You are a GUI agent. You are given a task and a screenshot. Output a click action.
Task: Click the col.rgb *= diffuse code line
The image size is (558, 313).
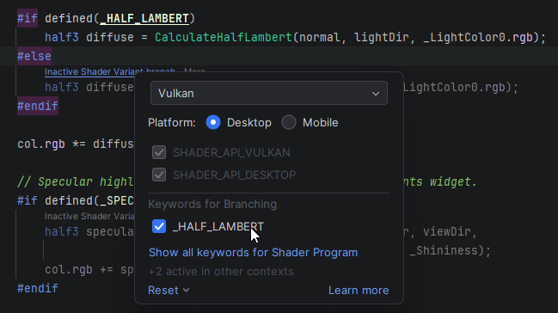click(x=76, y=144)
